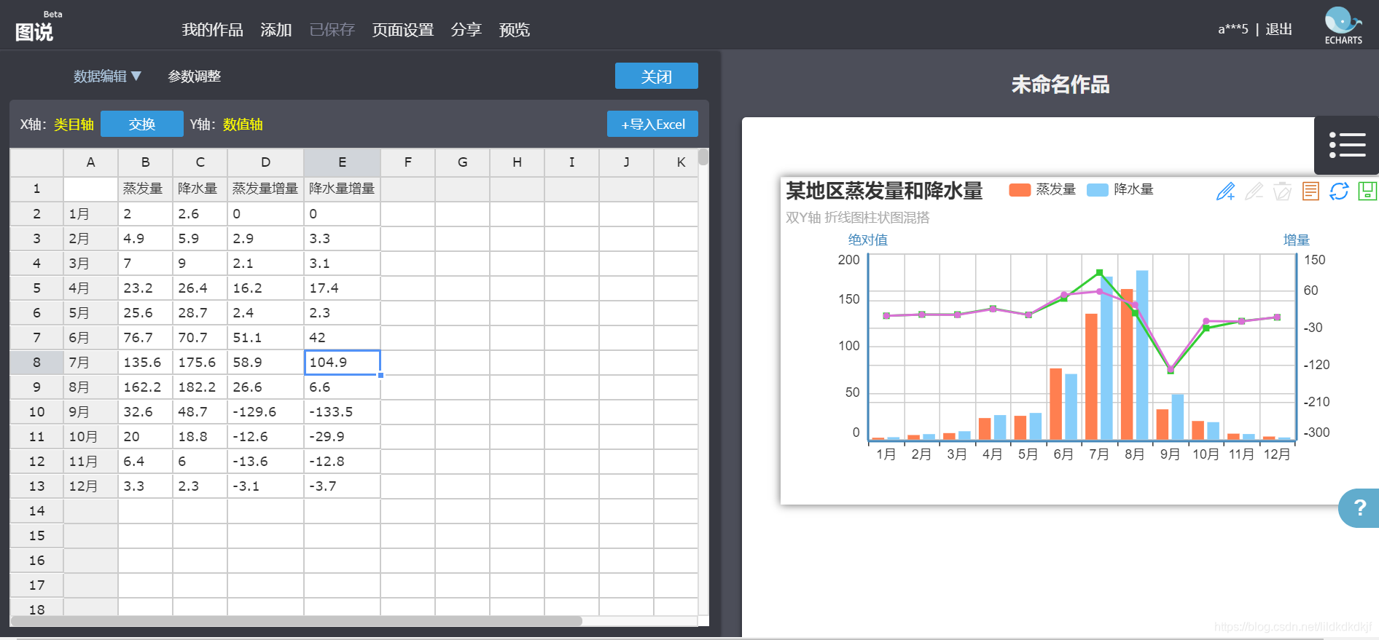Click the 数值轴 Y-axis type label

pos(243,125)
